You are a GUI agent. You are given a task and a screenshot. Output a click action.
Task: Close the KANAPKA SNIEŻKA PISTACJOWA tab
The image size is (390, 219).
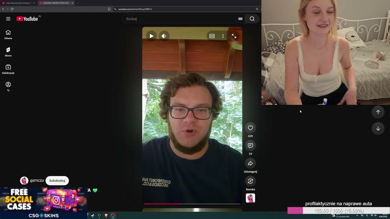coord(72,3)
